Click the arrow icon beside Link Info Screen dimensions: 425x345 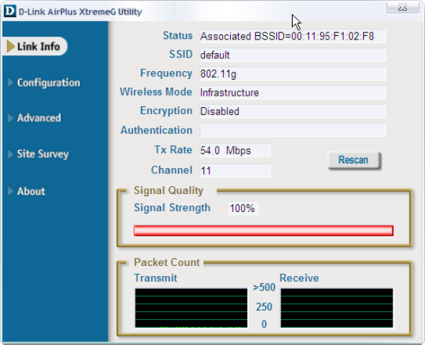point(11,46)
